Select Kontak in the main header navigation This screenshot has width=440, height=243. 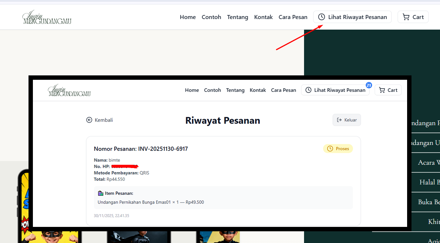coord(263,17)
